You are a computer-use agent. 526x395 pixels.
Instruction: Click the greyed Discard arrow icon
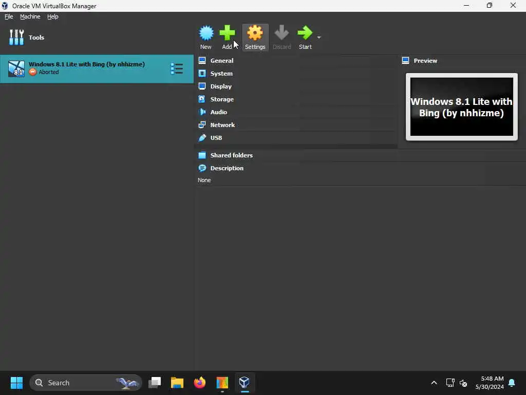(281, 32)
